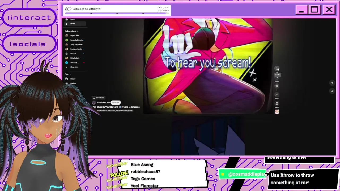Click the 87 / 90 Followers counter
Screen dimensions: 340x191
pos(163,9)
